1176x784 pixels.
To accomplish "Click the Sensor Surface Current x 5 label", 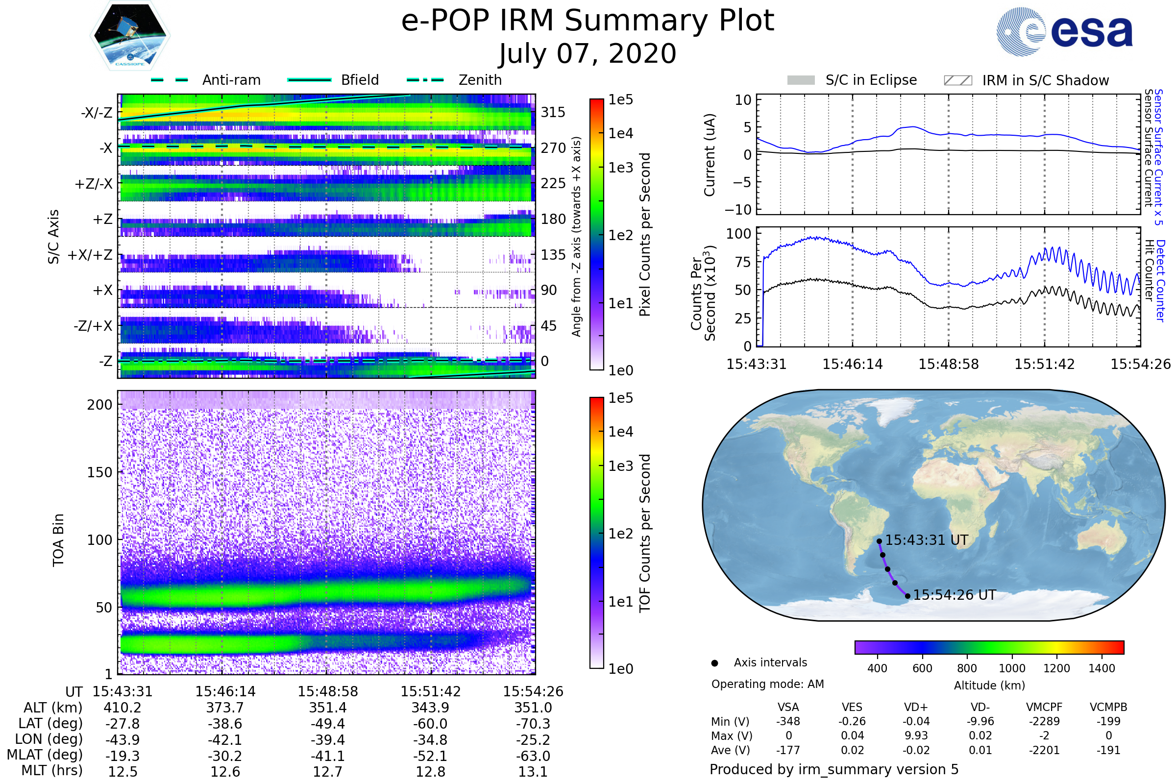I will pos(1158,157).
